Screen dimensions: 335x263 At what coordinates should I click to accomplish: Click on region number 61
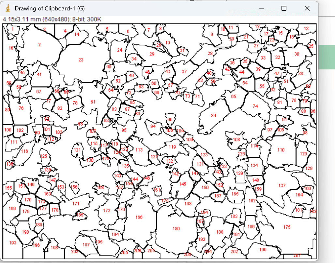pyautogui.click(x=93, y=102)
